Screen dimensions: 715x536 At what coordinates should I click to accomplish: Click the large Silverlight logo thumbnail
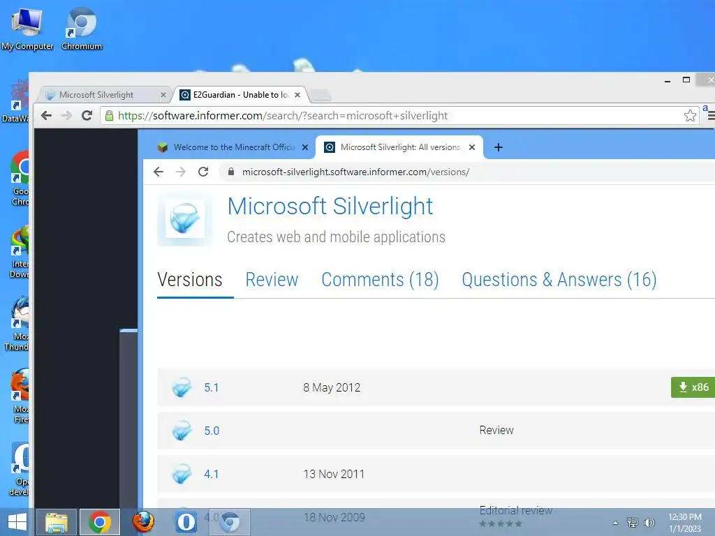(184, 219)
